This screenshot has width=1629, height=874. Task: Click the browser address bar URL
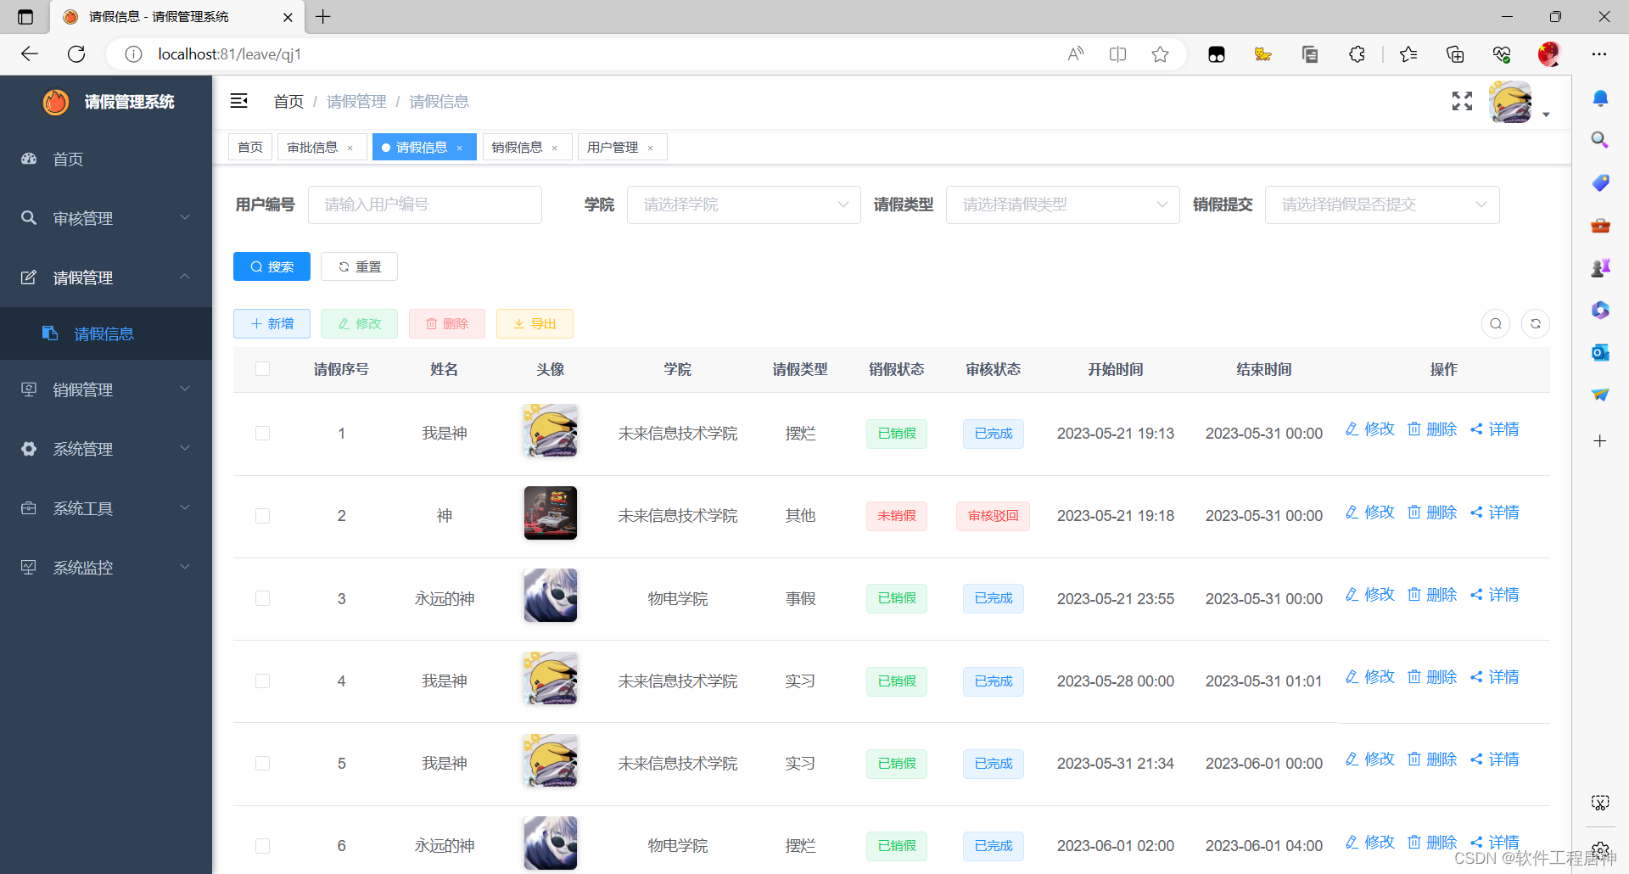[229, 54]
